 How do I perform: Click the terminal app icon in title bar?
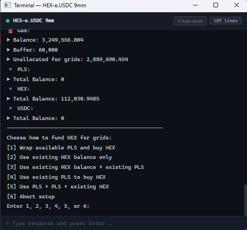[x=7, y=5]
